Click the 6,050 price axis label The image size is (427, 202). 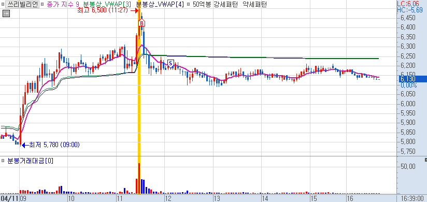(408, 94)
